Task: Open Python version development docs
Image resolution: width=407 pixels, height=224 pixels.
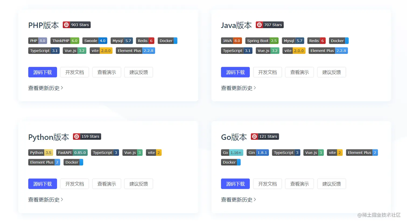Action: click(75, 184)
